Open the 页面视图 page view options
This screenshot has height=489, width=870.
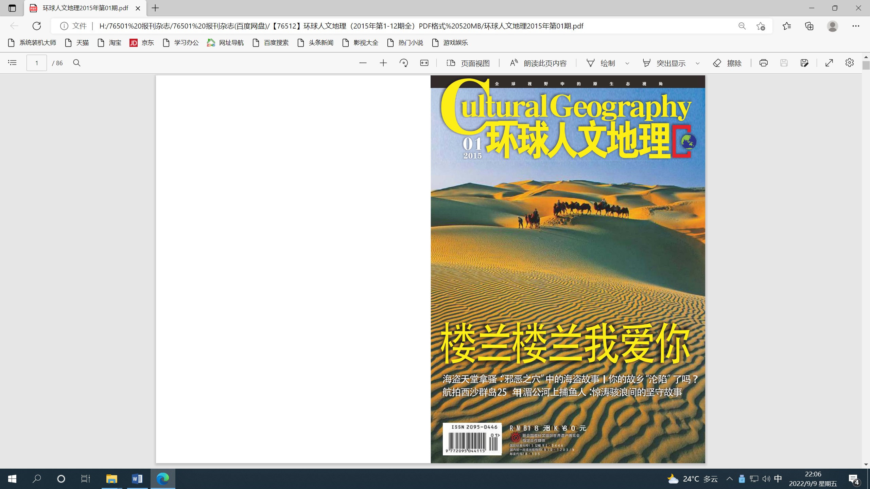(468, 63)
